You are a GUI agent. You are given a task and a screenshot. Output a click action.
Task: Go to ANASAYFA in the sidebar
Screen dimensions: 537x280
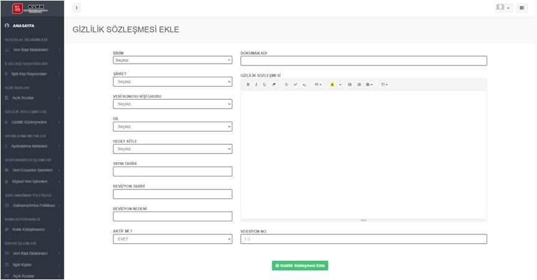[24, 26]
